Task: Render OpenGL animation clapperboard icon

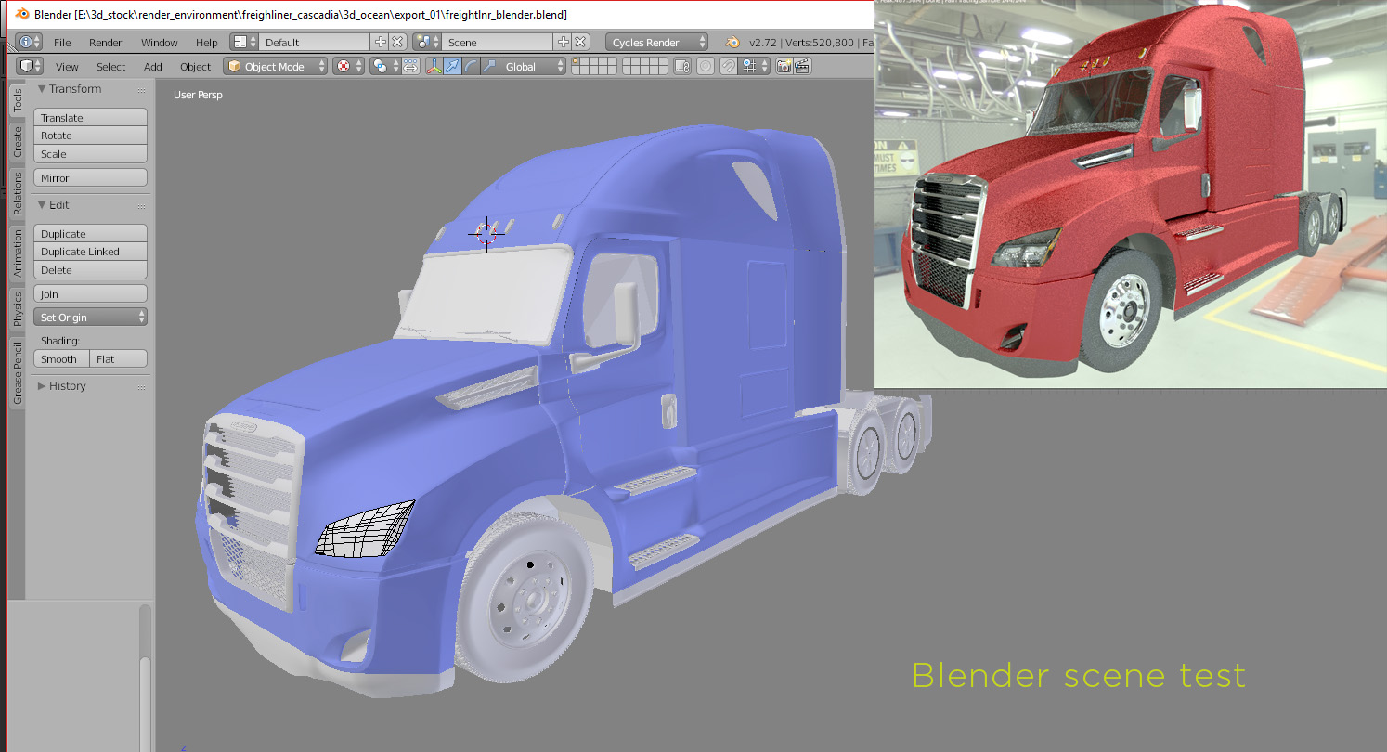Action: tap(803, 67)
